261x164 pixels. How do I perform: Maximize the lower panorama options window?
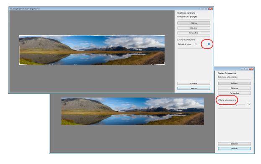click(247, 69)
